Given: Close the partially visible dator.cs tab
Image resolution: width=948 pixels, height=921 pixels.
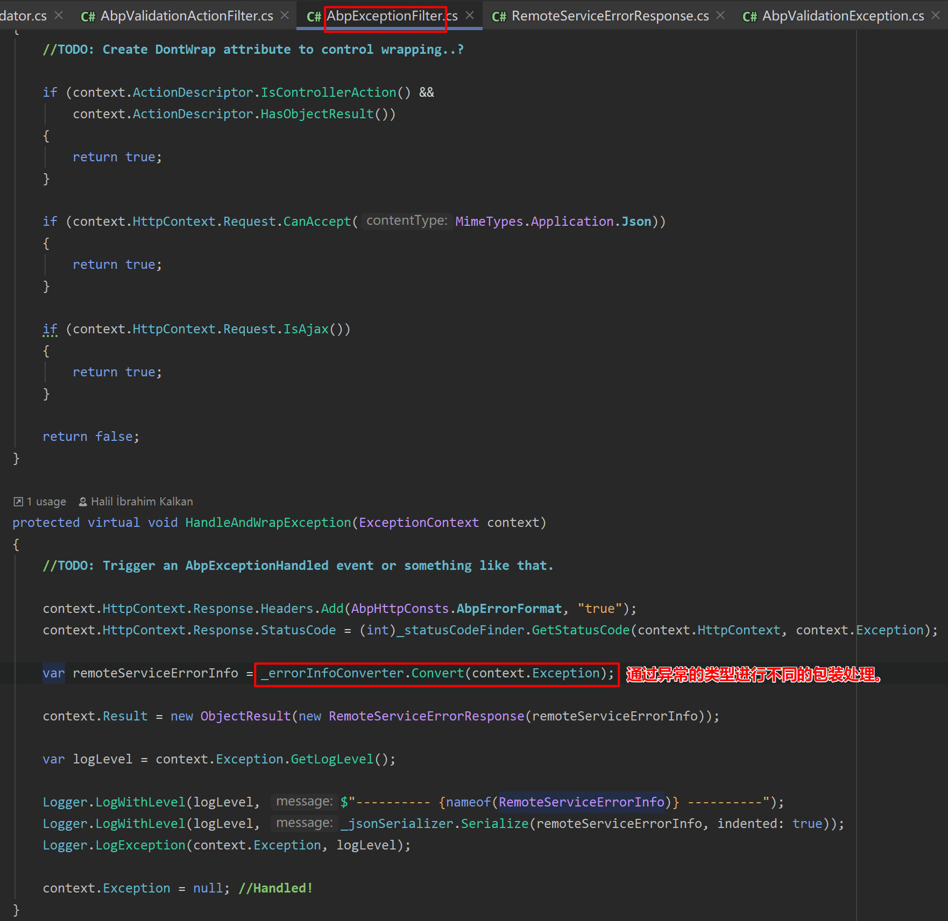Looking at the screenshot, I should point(58,16).
